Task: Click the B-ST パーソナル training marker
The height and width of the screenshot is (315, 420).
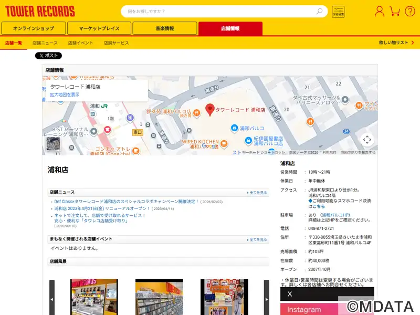Action: (94, 132)
